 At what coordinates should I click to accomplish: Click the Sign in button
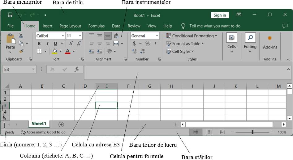(220, 15)
